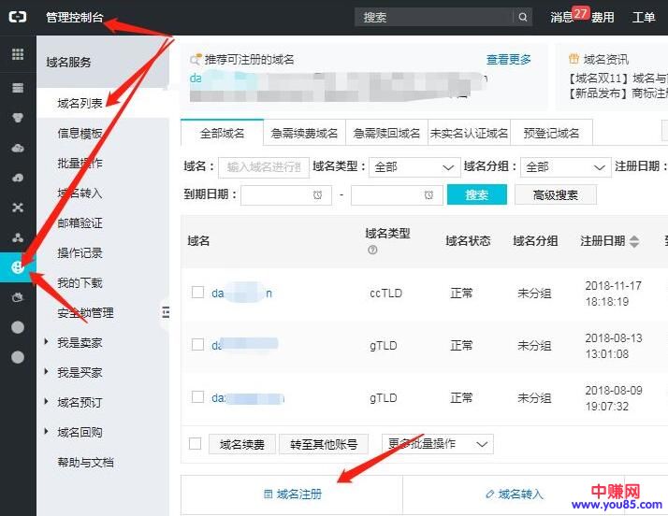
Task: Expand the 我是卖家 sidebar section
Action: pos(46,342)
